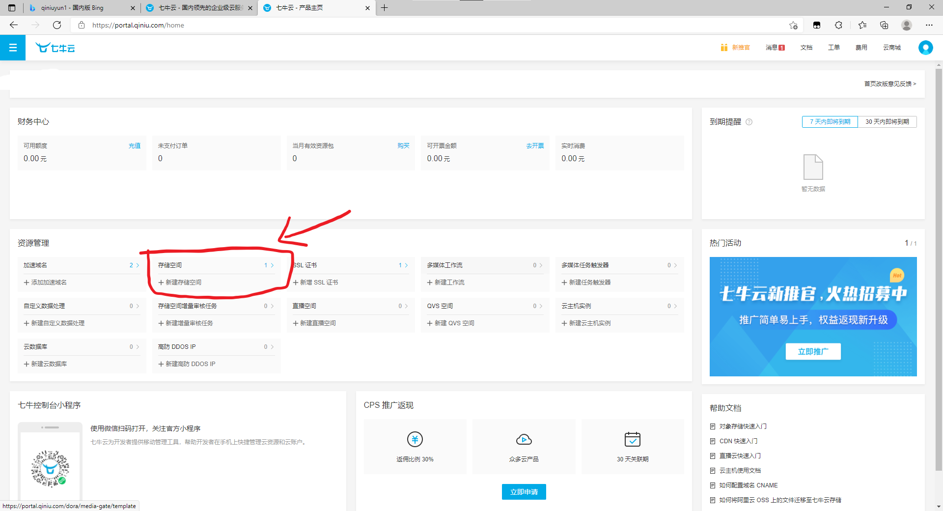Click the page vertical scrollbar

(x=939, y=269)
